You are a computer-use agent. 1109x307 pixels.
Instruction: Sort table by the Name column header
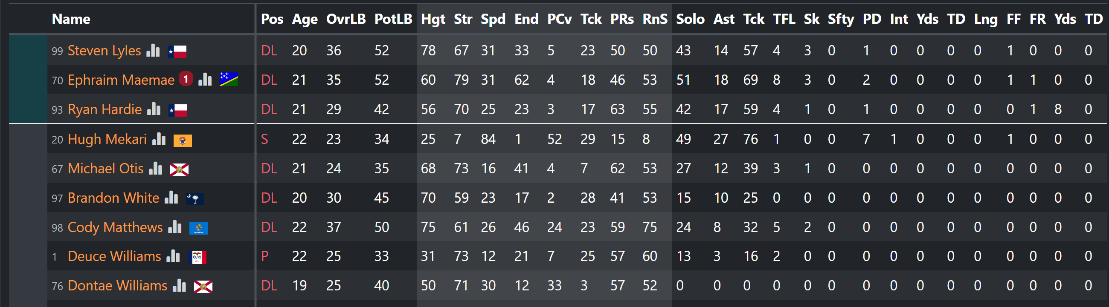pyautogui.click(x=71, y=19)
